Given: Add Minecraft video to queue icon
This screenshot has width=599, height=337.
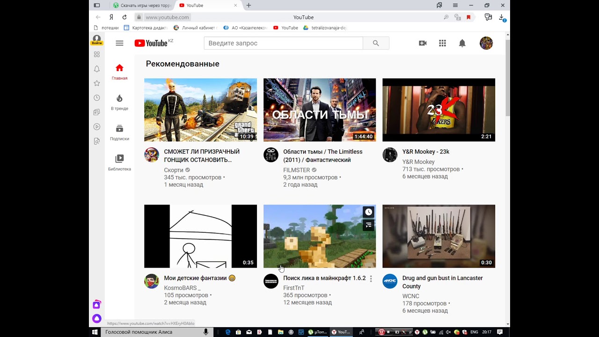Looking at the screenshot, I should click(369, 225).
